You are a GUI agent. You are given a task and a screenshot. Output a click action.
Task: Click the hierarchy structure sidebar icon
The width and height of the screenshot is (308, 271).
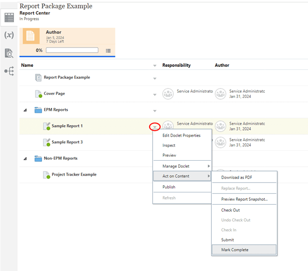[x=9, y=71]
